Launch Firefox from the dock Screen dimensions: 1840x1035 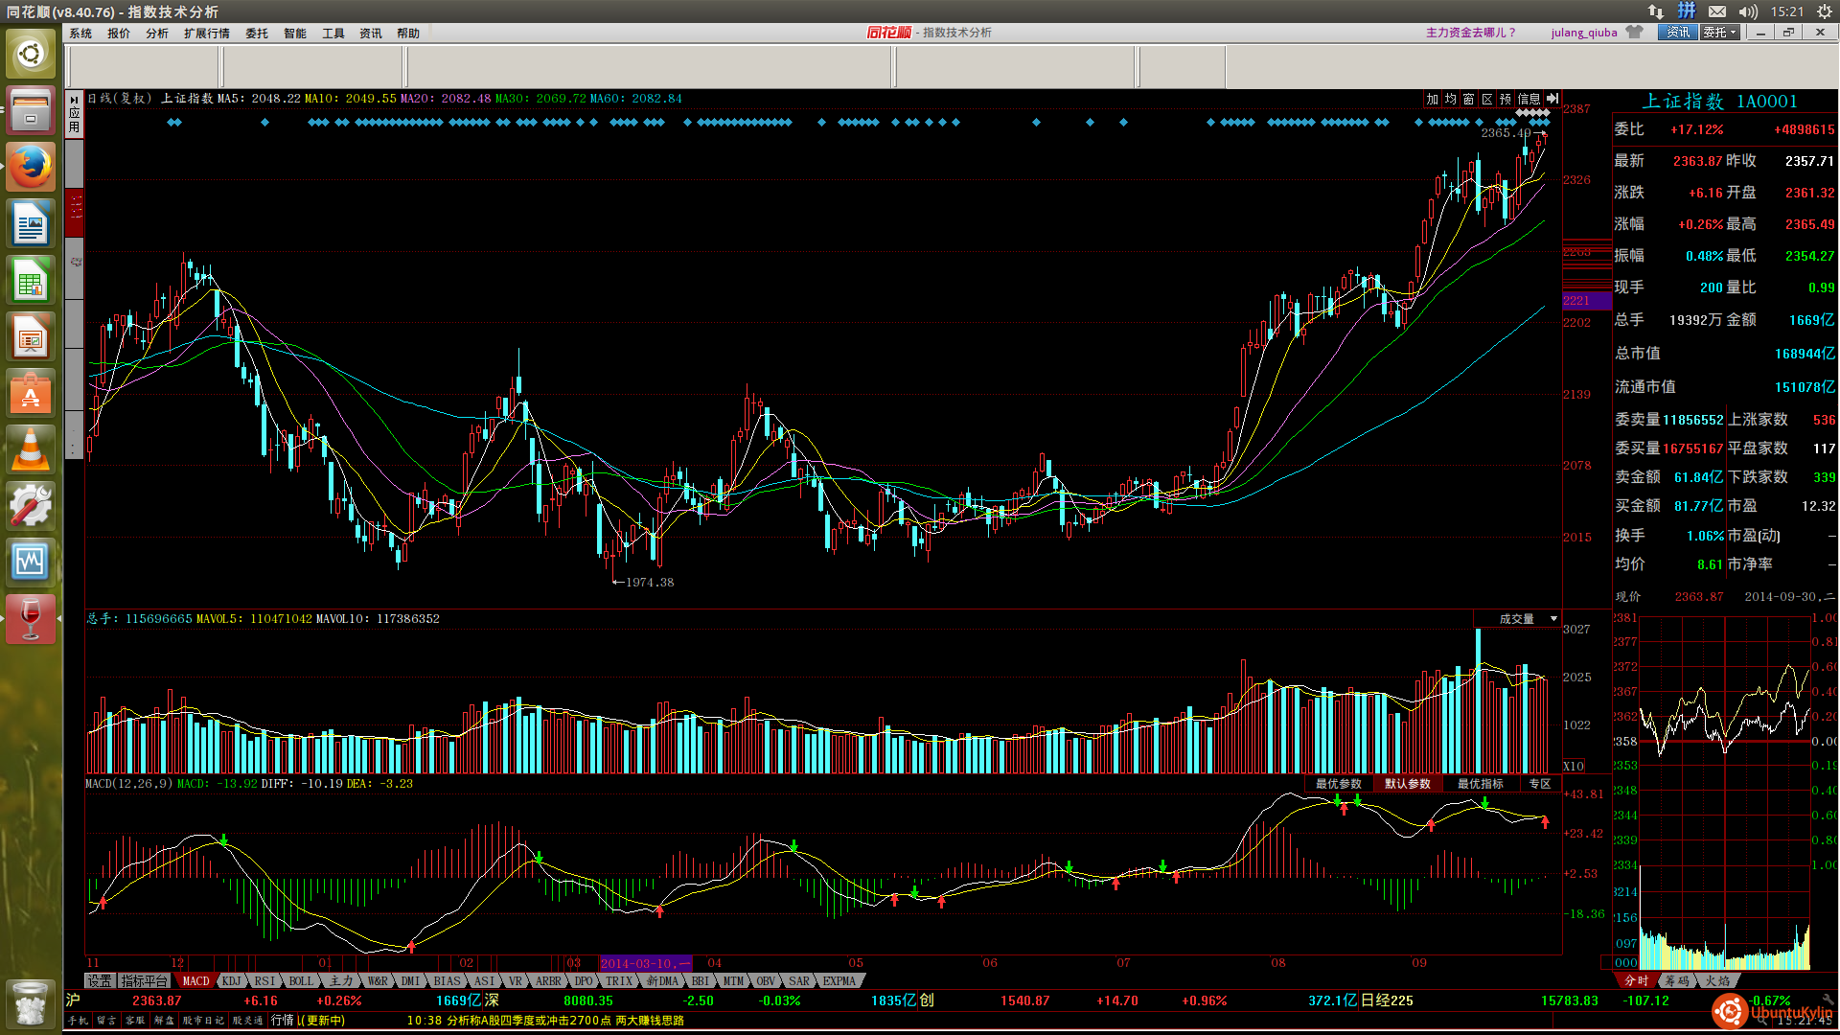coord(31,167)
